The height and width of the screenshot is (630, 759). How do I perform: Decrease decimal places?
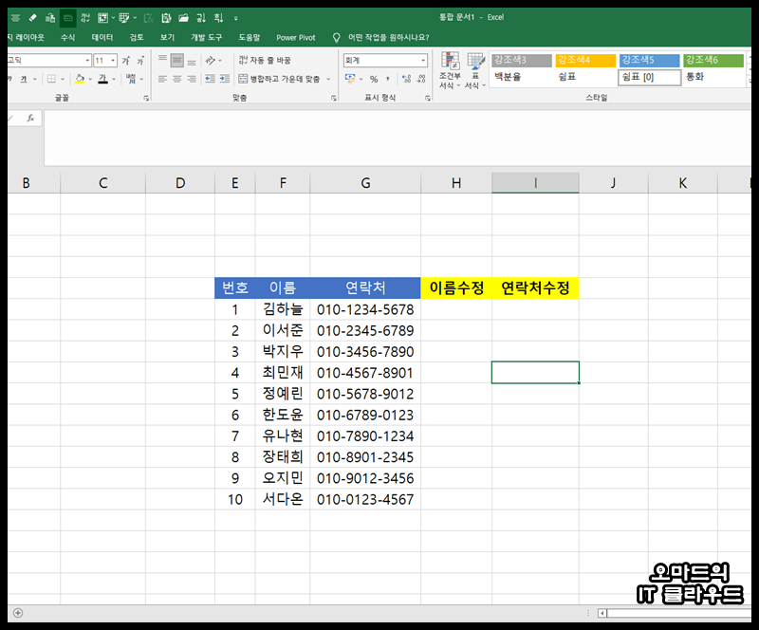(x=421, y=79)
